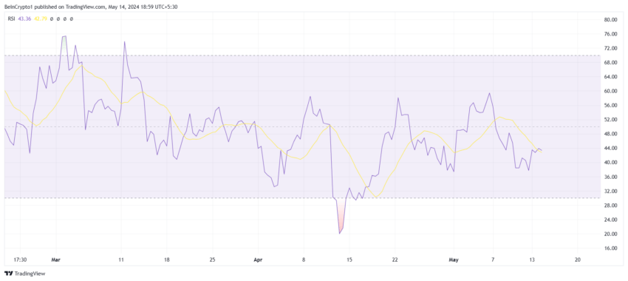
Task: Click the 15 date label on time axis
Action: click(349, 260)
